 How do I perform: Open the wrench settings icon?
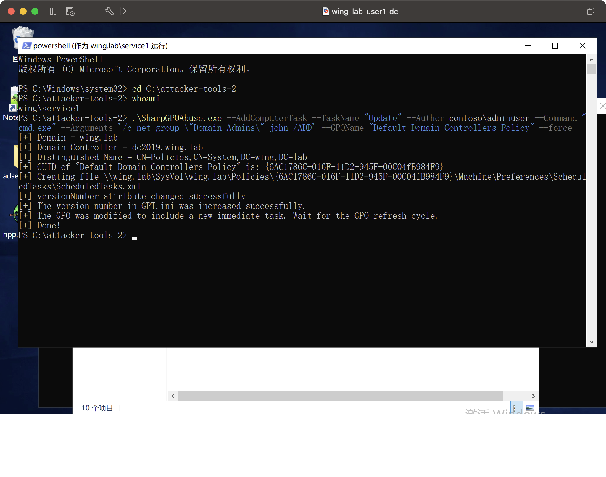(x=109, y=11)
